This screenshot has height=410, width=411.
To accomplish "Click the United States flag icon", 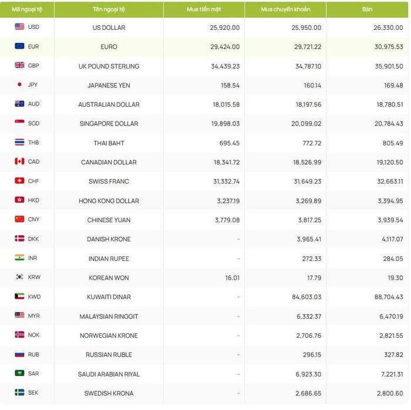I will (x=19, y=27).
